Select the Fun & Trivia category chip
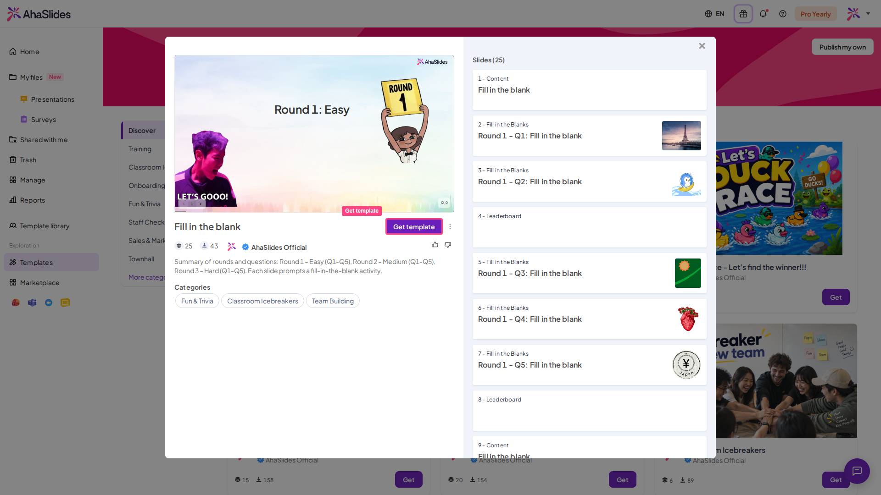The image size is (881, 495). click(x=197, y=301)
